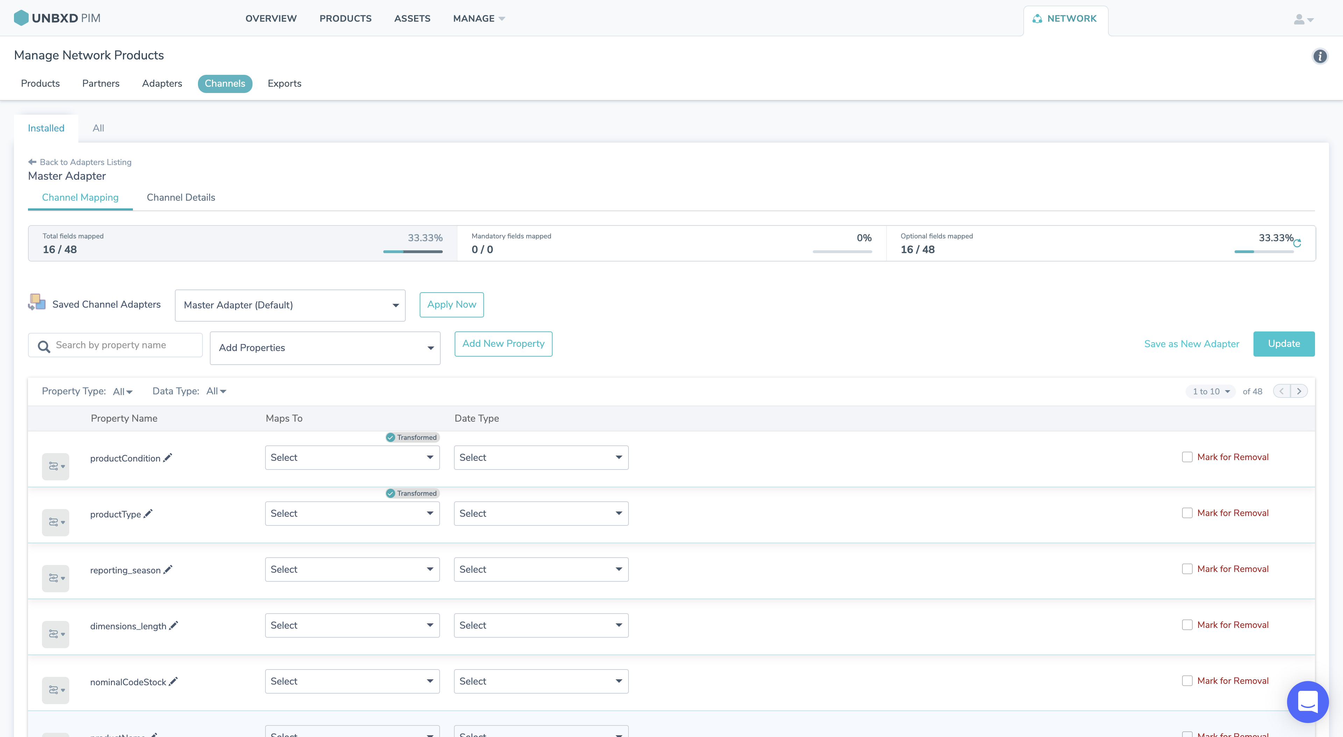Expand Property Type All filter
The width and height of the screenshot is (1343, 737).
point(122,392)
